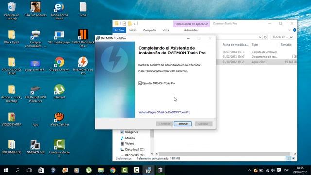Viewport: 311px width, 175px height.
Task: Open Task View on the taskbar
Action: [x=29, y=170]
